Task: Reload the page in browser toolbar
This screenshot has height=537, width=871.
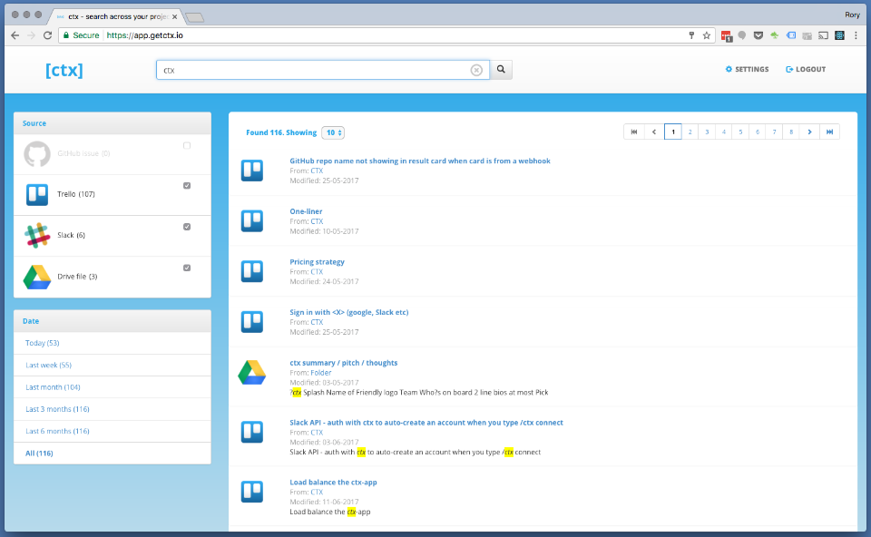Action: (48, 35)
